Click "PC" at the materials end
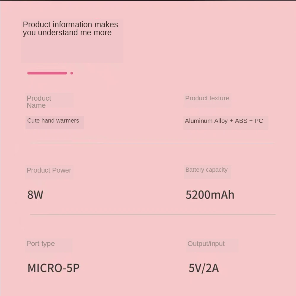 [x=259, y=121]
